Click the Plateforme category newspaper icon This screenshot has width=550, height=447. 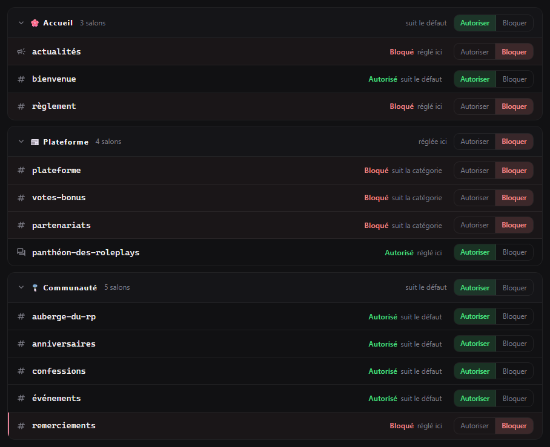[x=35, y=142]
